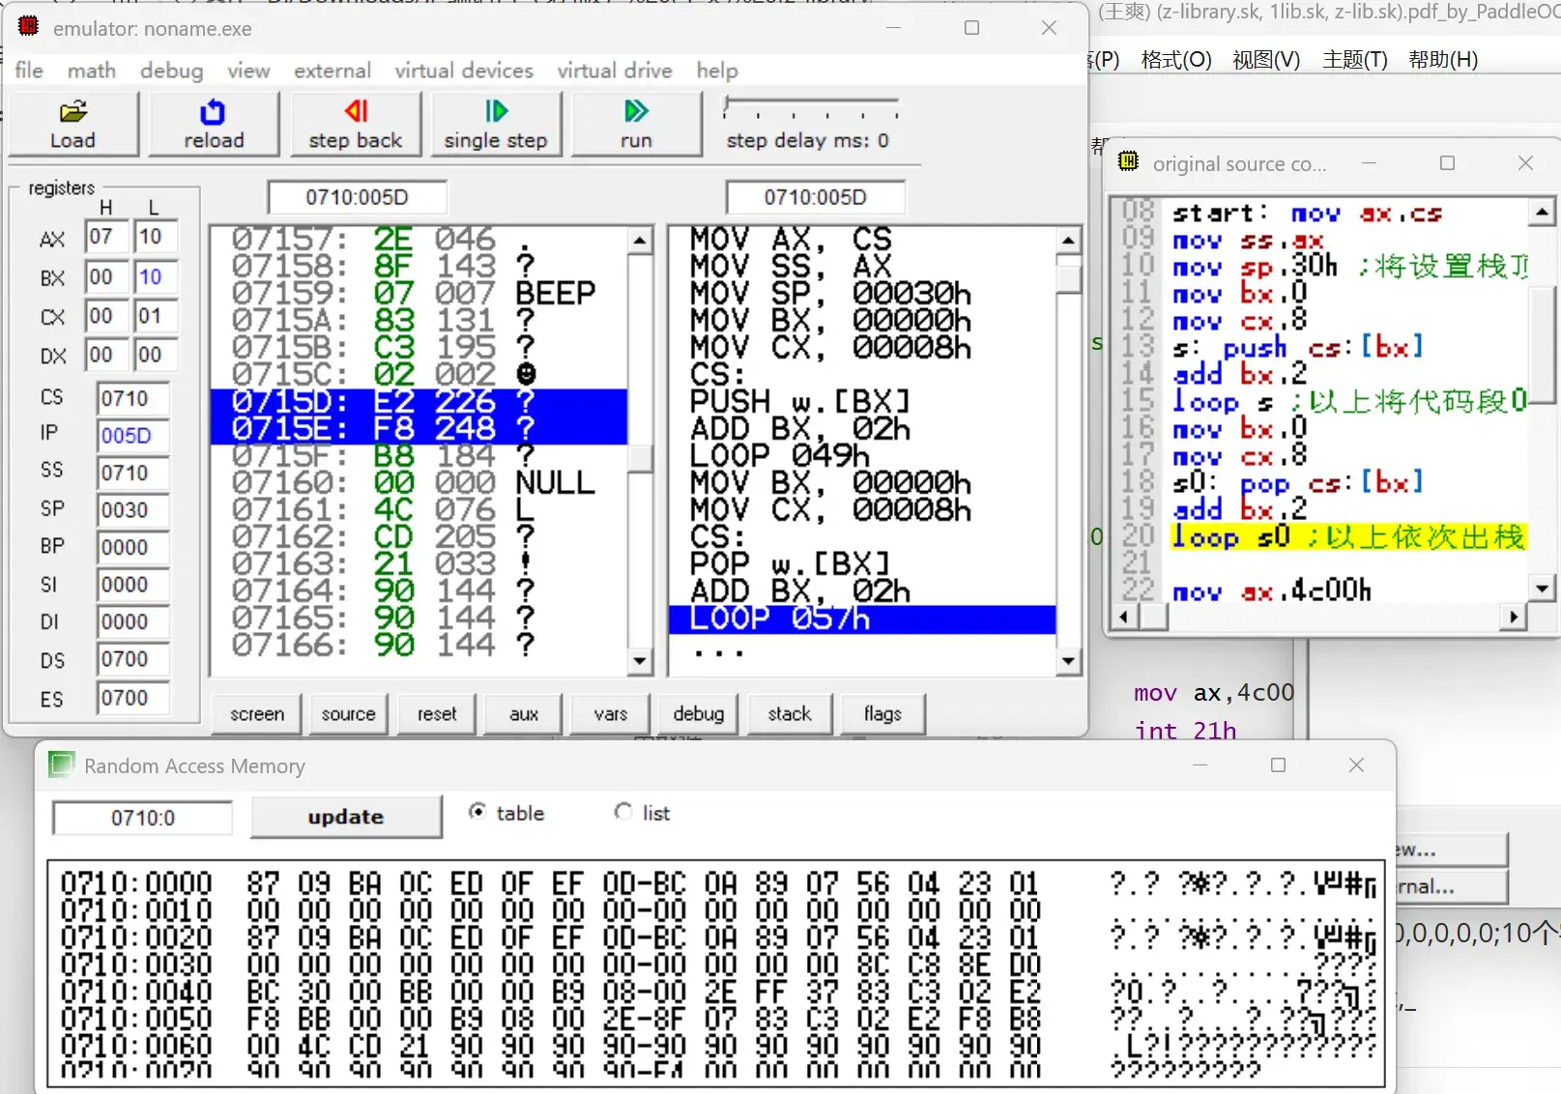Click the aux button

tap(524, 714)
